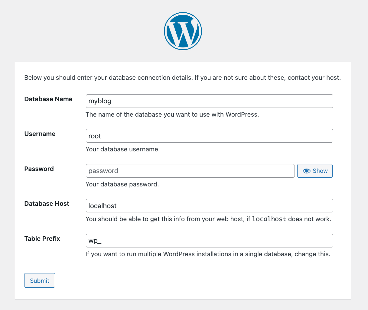
Task: Click the eye icon inside the Show button
Action: [307, 171]
